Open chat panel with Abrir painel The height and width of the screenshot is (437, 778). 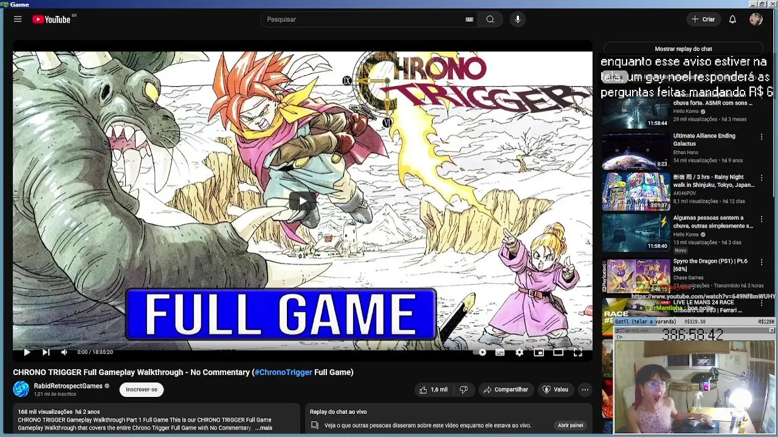pos(570,425)
